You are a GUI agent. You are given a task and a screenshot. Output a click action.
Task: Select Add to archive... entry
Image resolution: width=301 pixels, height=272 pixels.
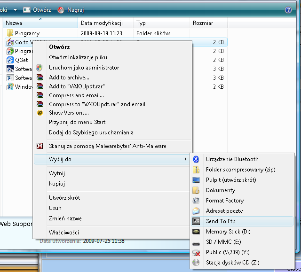[x=112, y=78]
